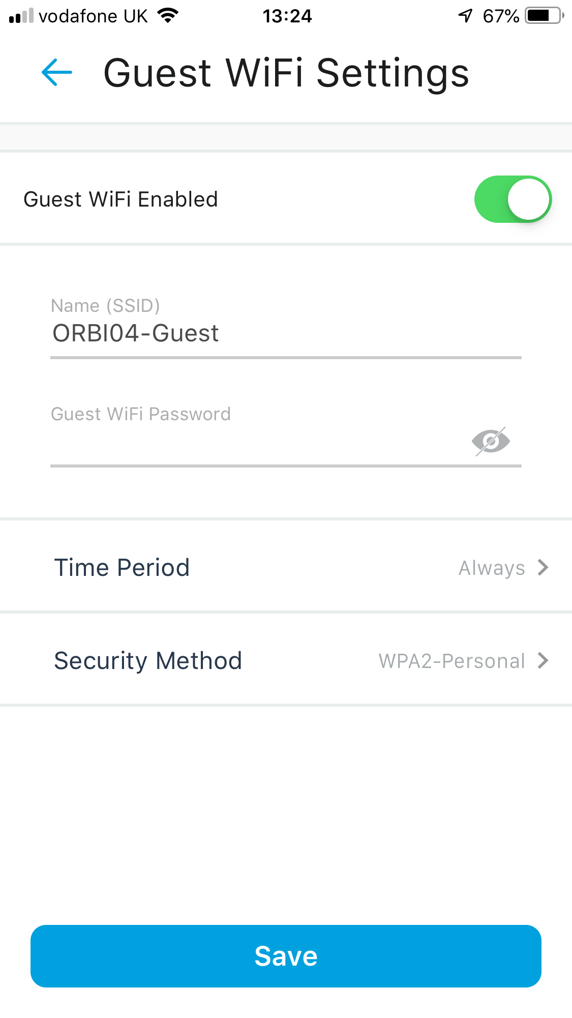Tap the cellular signal bars icon
Viewport: 572px width, 1018px height.
pos(21,16)
